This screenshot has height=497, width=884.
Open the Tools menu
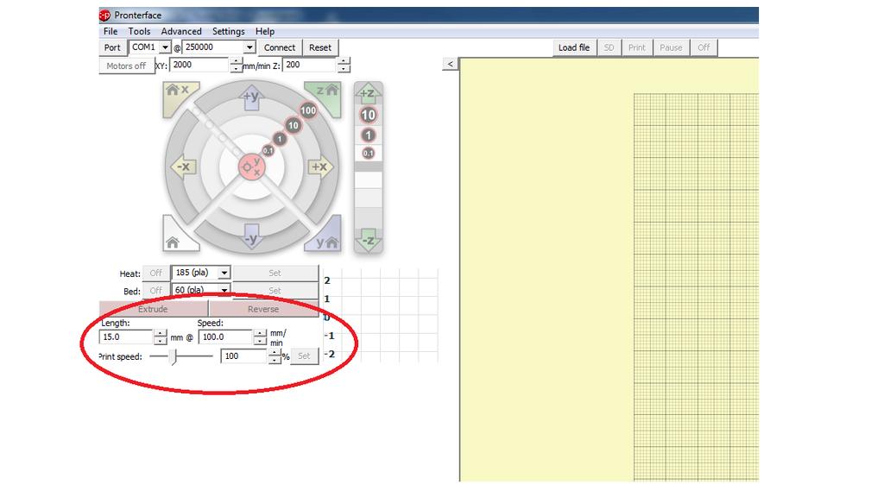tap(139, 32)
